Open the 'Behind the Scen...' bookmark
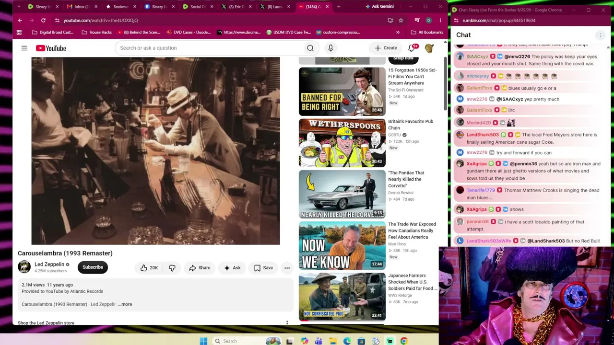 click(x=138, y=32)
